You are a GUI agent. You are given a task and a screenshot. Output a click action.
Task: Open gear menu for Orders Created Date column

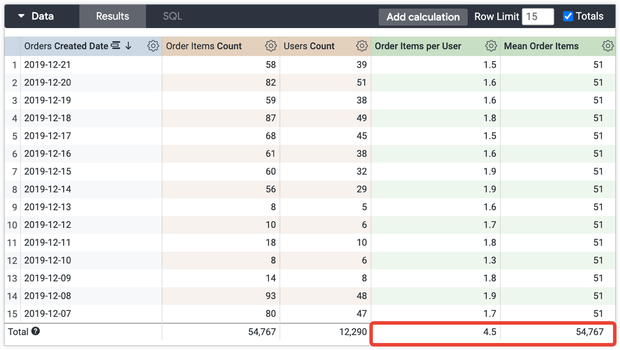pyautogui.click(x=153, y=46)
